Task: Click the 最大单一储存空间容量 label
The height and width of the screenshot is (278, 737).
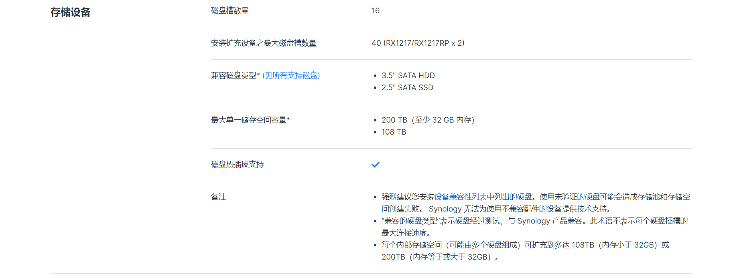Action: pyautogui.click(x=250, y=120)
